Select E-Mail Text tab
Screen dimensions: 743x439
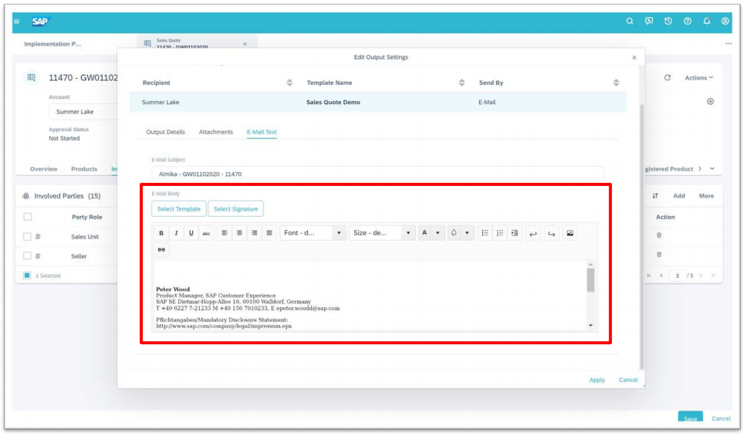pyautogui.click(x=262, y=132)
